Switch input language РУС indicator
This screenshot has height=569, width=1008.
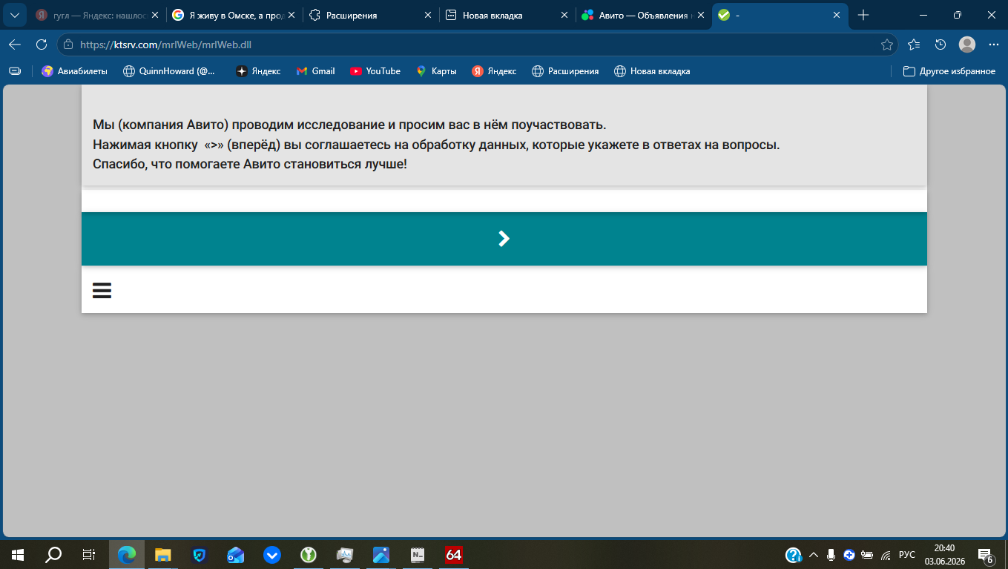(907, 555)
